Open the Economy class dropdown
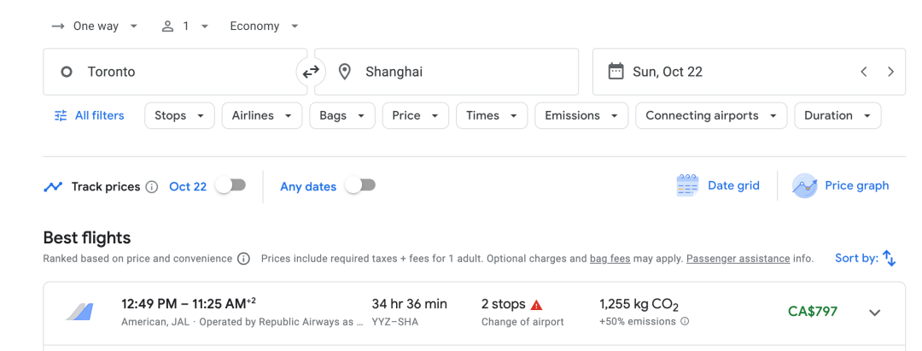922x351 pixels. pos(264,26)
